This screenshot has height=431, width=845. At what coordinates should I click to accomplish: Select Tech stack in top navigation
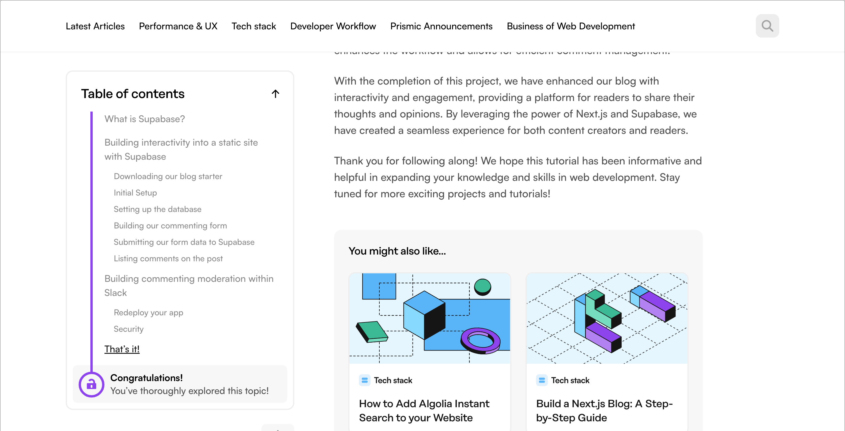click(x=253, y=26)
